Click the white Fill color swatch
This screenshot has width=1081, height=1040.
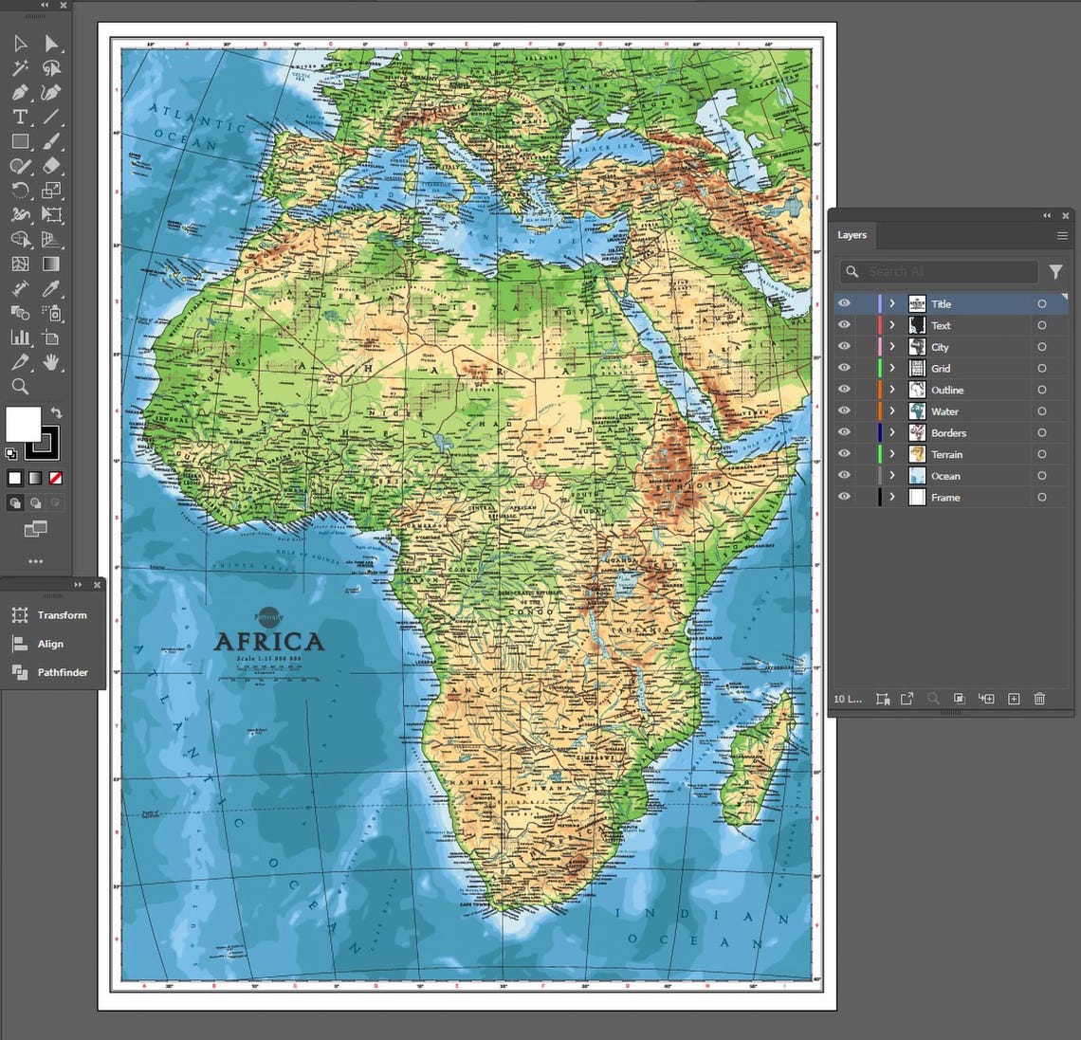23,424
